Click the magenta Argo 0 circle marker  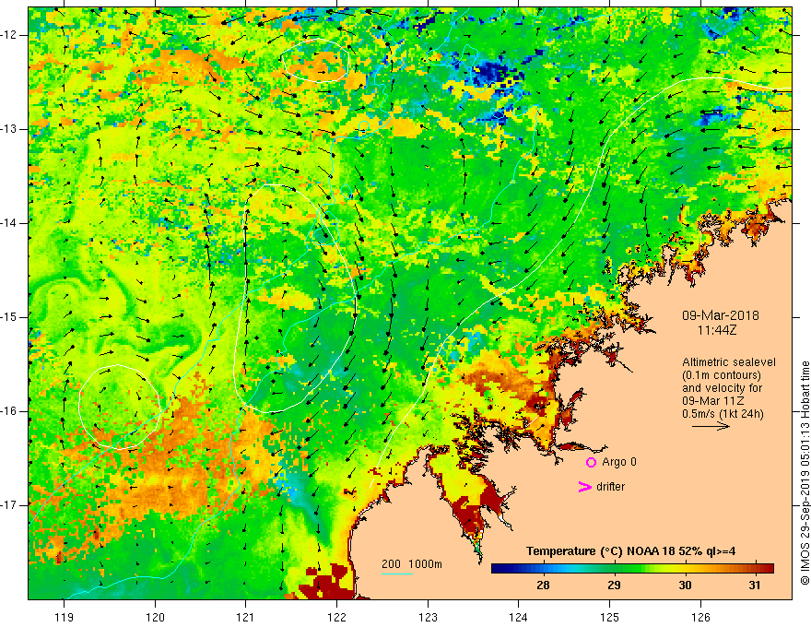coord(591,463)
